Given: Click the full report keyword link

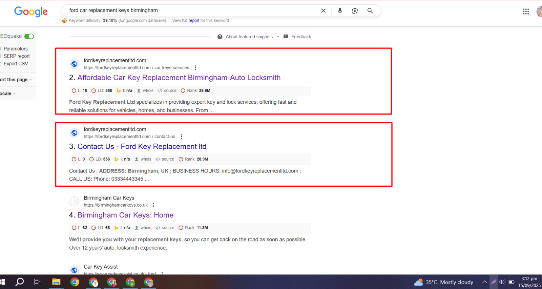Looking at the screenshot, I should pos(191,21).
